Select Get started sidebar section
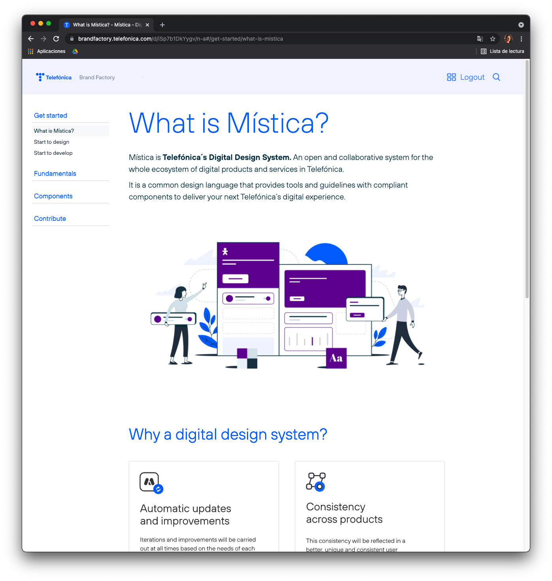 51,115
